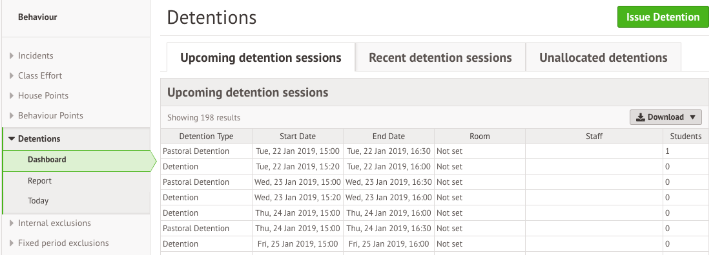Open the Unallocated detentions tab
This screenshot has height=255, width=713.
[603, 57]
